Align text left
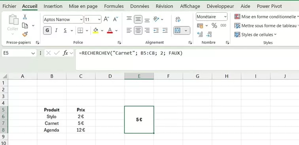299x145 pixels. tap(129, 30)
